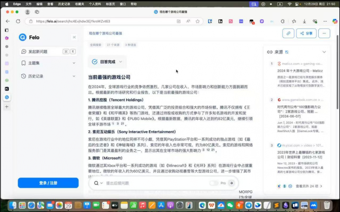340x212 pixels.
Task: Submit follow-up question arrow button
Action: (x=231, y=183)
